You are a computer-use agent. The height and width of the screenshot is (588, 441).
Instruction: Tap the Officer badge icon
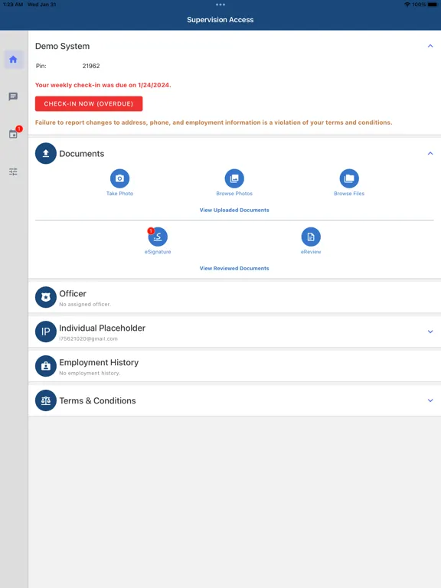(46, 297)
